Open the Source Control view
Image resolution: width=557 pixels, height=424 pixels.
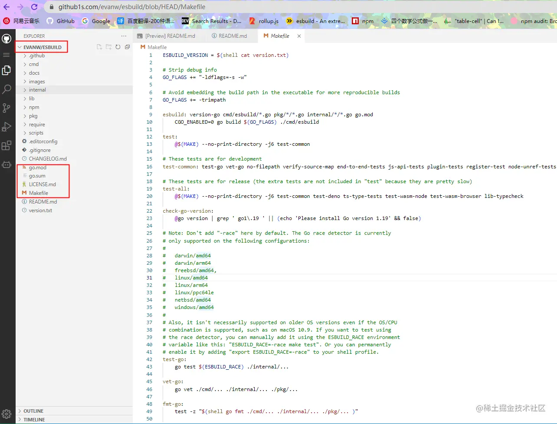pyautogui.click(x=7, y=108)
